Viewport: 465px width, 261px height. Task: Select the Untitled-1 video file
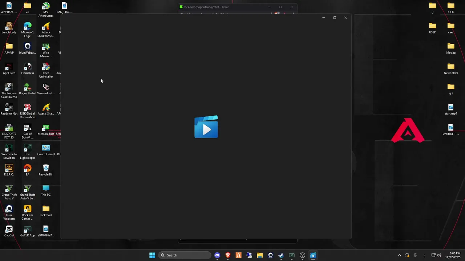tap(451, 130)
